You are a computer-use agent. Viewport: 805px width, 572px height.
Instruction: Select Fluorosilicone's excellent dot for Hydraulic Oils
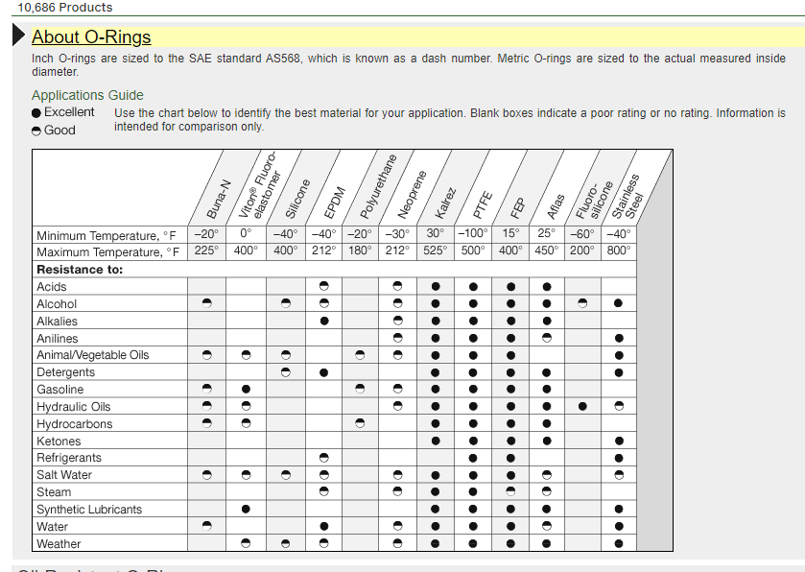click(x=582, y=406)
